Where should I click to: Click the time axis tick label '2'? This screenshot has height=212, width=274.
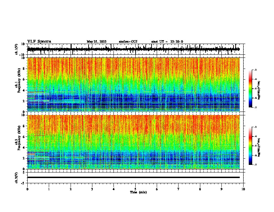(x=71, y=189)
